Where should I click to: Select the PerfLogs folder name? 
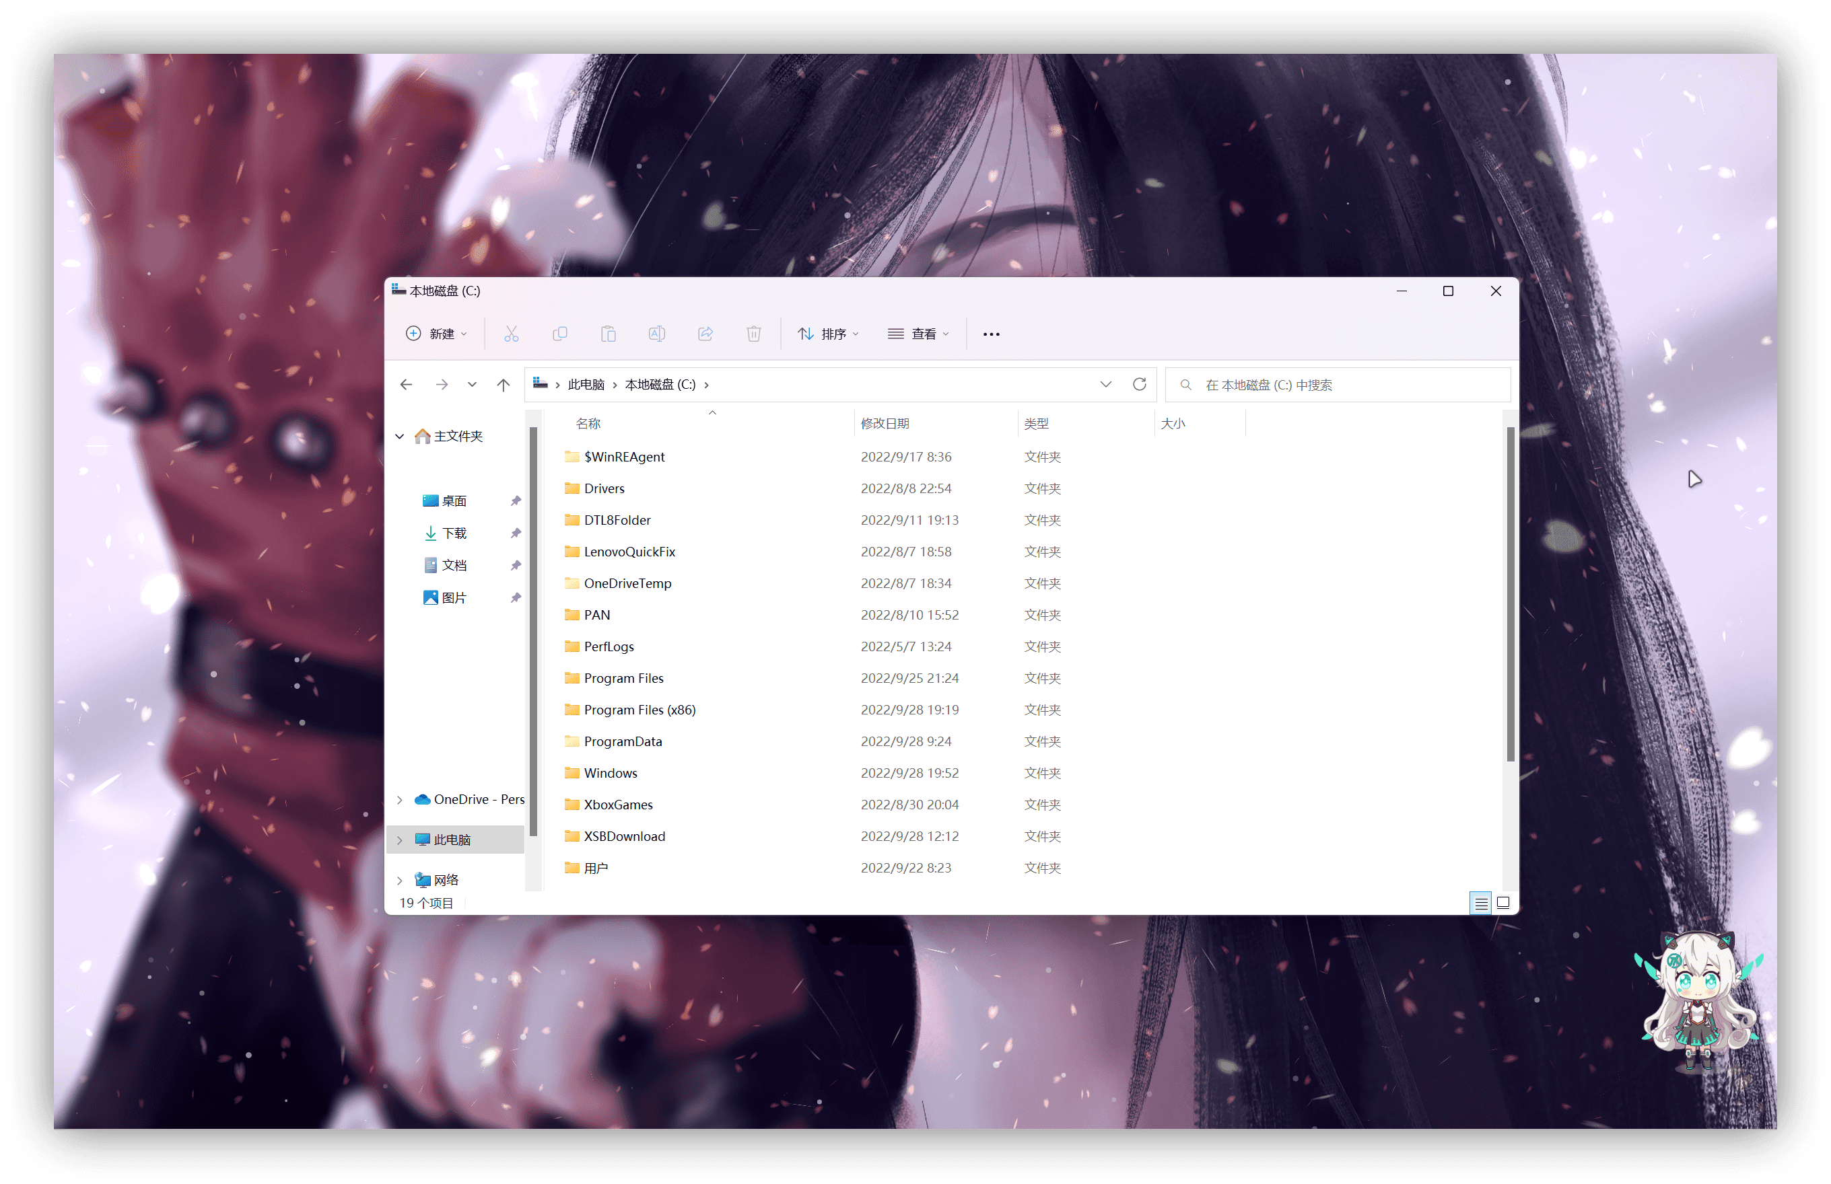tap(609, 646)
